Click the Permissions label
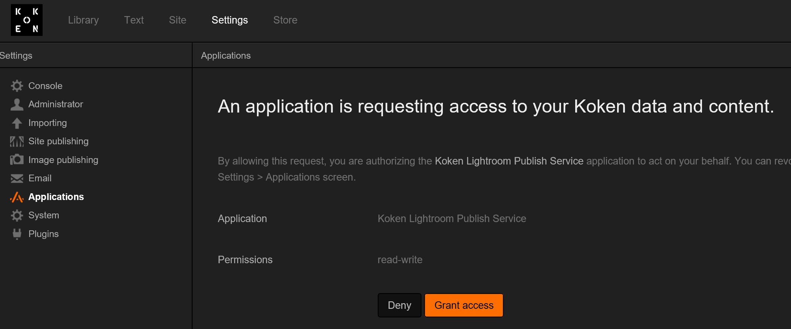 245,260
